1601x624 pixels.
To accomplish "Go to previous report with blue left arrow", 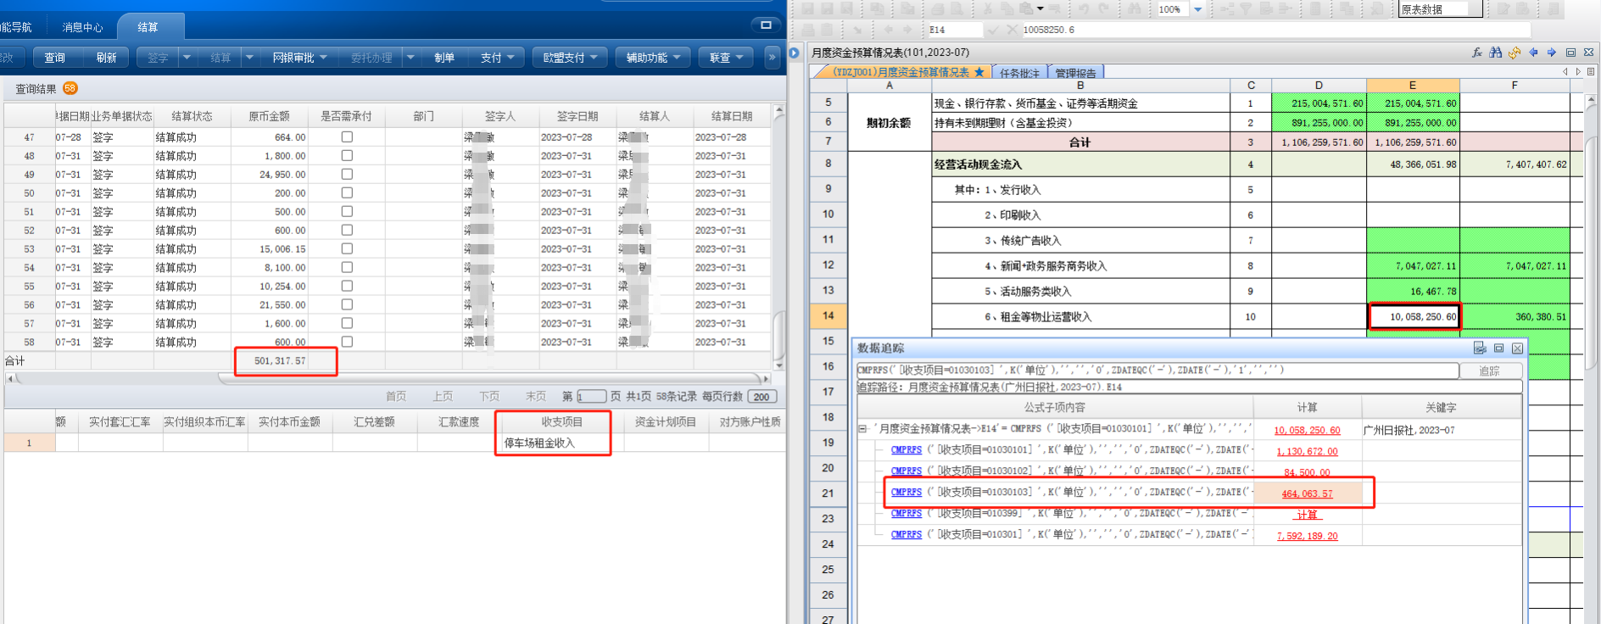I will [1533, 53].
